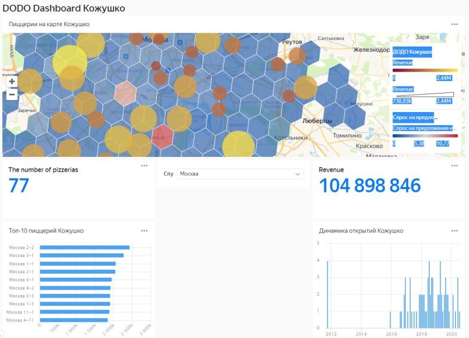Click the Пиццерии на карте Кожушко title
This screenshot has width=469, height=338.
(49, 24)
